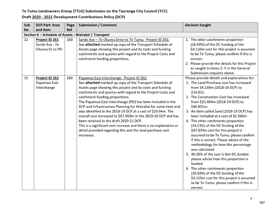Click the 'Section 6 – Schedule of Assets : Wairakei | Transport' row

click(x=140, y=35)
